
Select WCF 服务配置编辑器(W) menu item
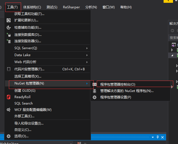pyautogui.click(x=33, y=110)
